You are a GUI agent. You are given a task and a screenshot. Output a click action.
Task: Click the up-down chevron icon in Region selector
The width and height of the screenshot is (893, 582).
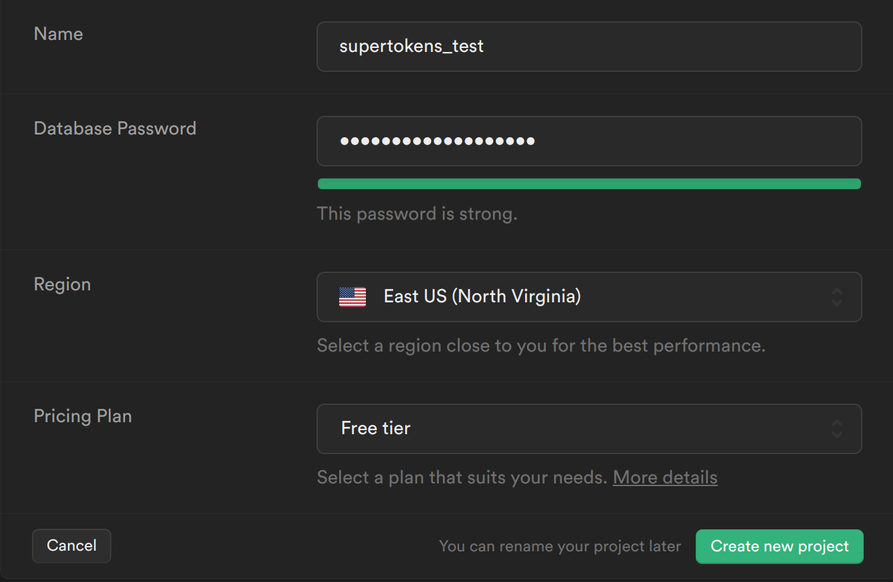837,297
